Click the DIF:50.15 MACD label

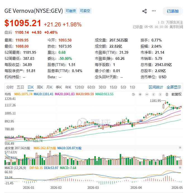pyautogui.click(x=36, y=168)
